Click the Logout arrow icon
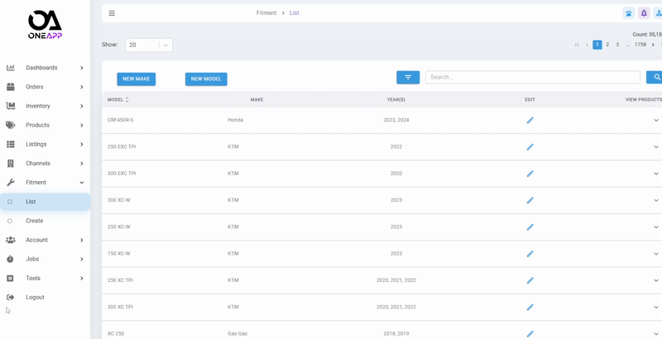662x339 pixels. coord(11,298)
